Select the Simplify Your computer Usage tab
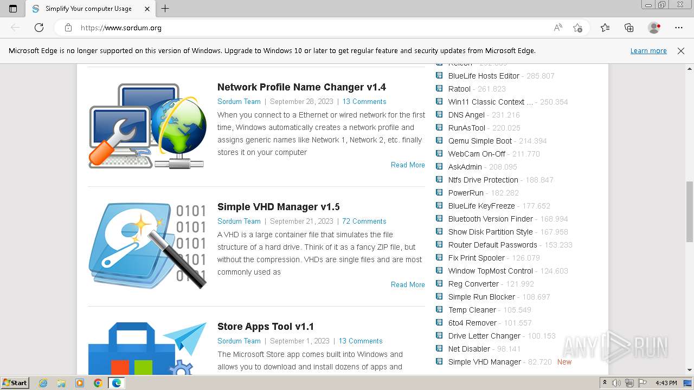694x390 pixels. coord(89,9)
